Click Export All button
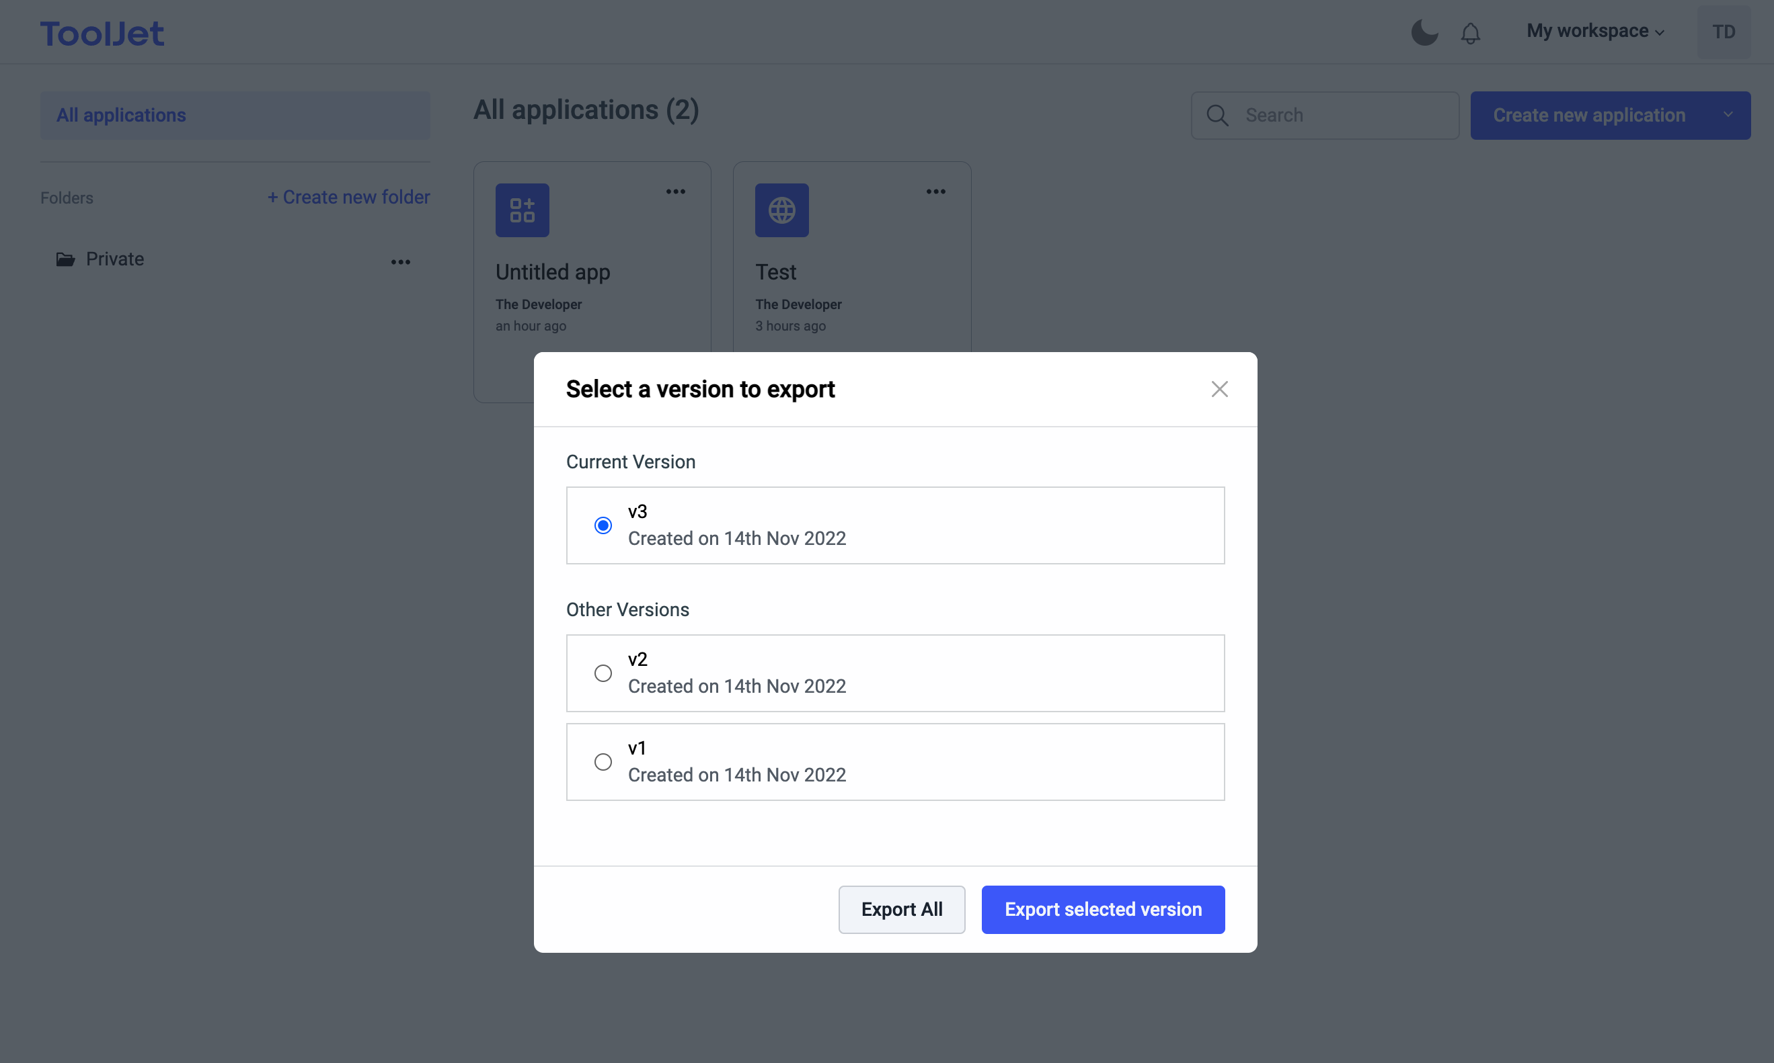 pyautogui.click(x=901, y=909)
